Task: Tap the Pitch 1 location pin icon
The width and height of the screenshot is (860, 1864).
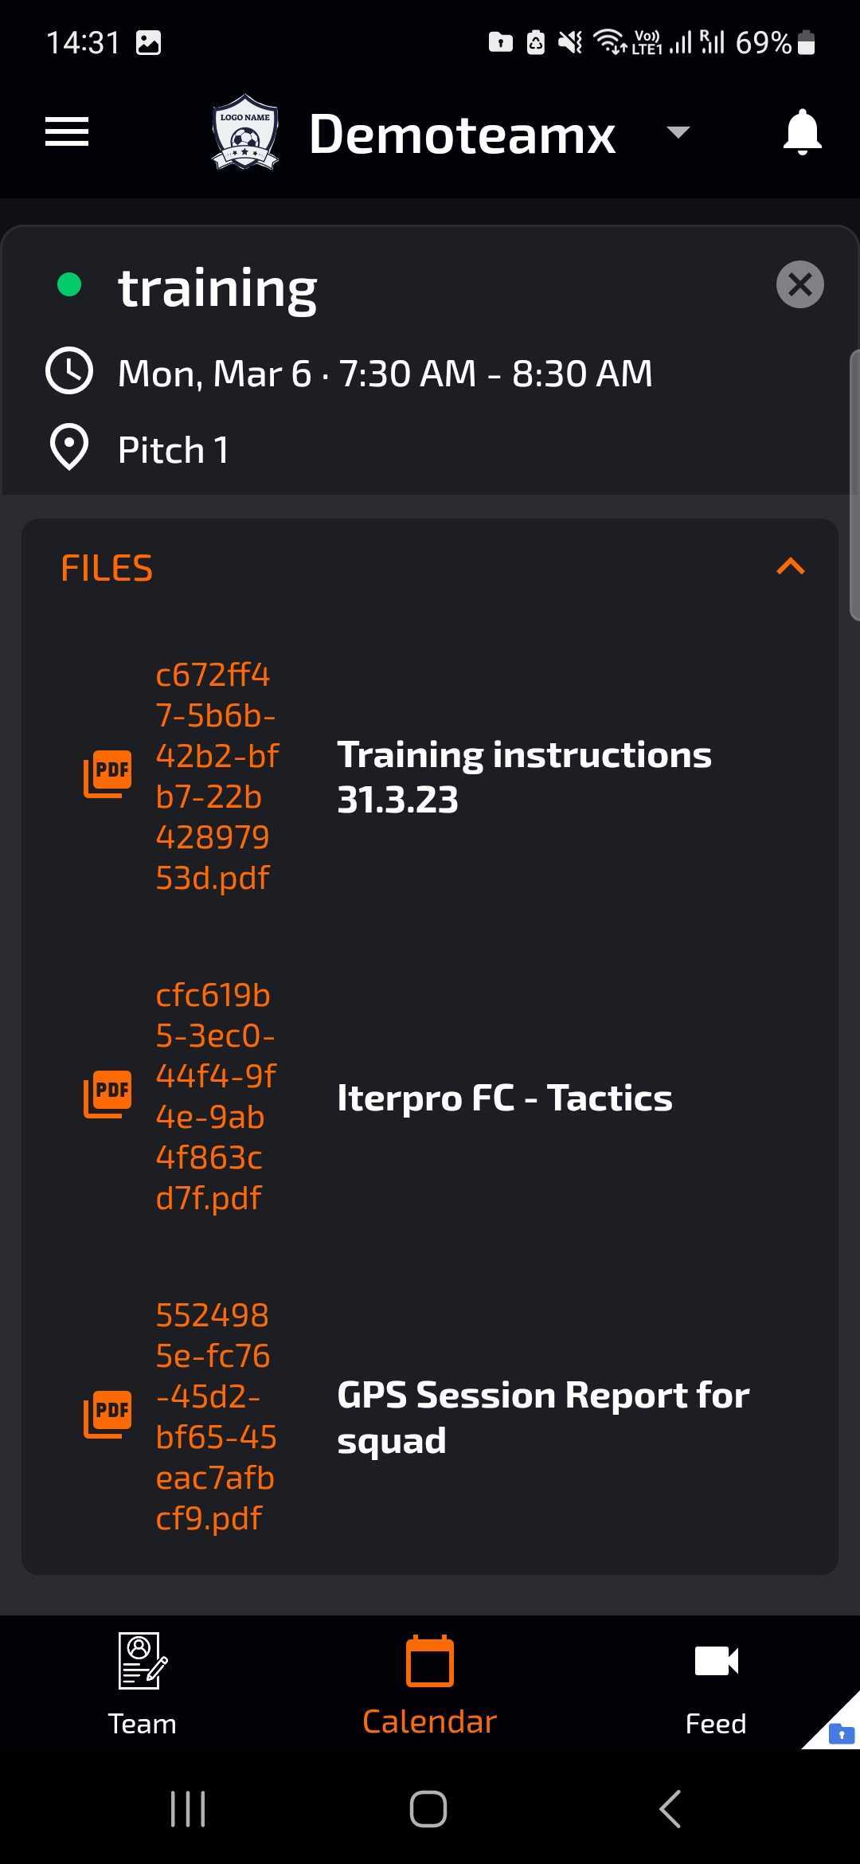Action: pyautogui.click(x=69, y=447)
